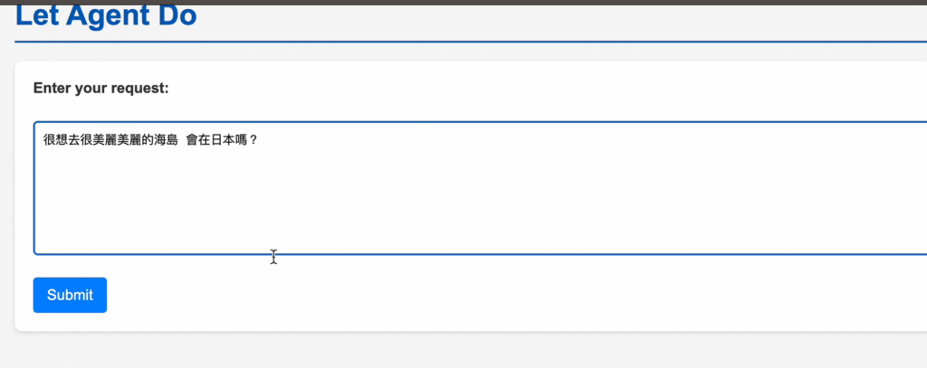Click the characters 會在 in the textbox

coord(198,140)
